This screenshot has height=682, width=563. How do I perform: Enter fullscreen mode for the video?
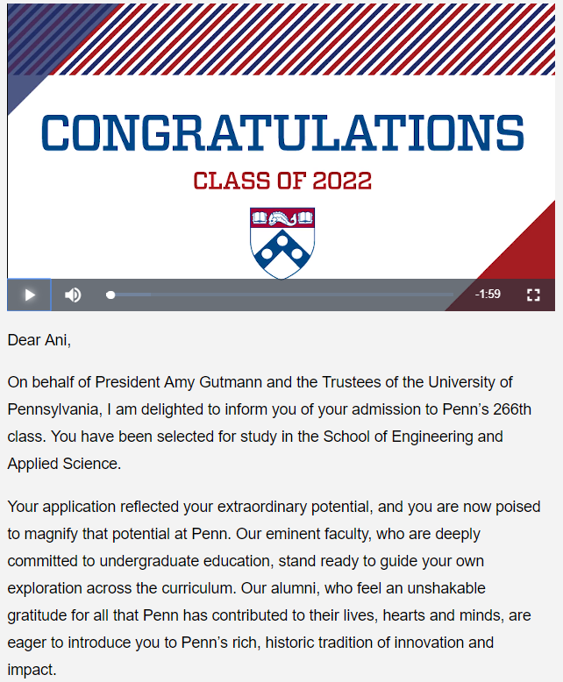(x=533, y=295)
